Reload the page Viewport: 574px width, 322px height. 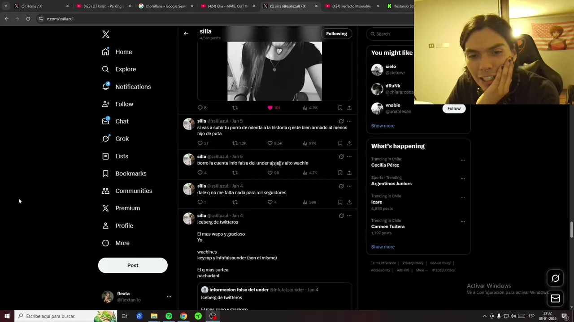click(x=28, y=19)
